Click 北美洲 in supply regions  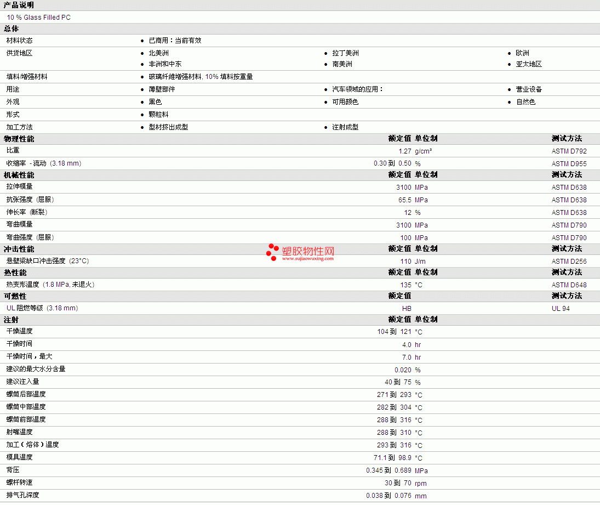click(x=158, y=53)
